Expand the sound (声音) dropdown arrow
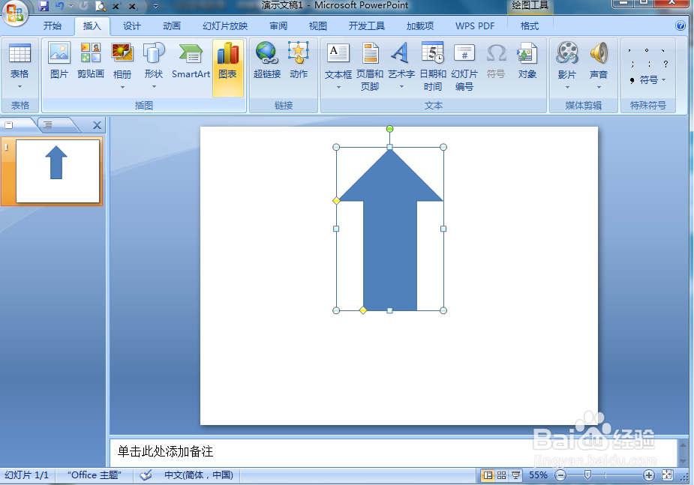The width and height of the screenshot is (694, 485). point(599,87)
